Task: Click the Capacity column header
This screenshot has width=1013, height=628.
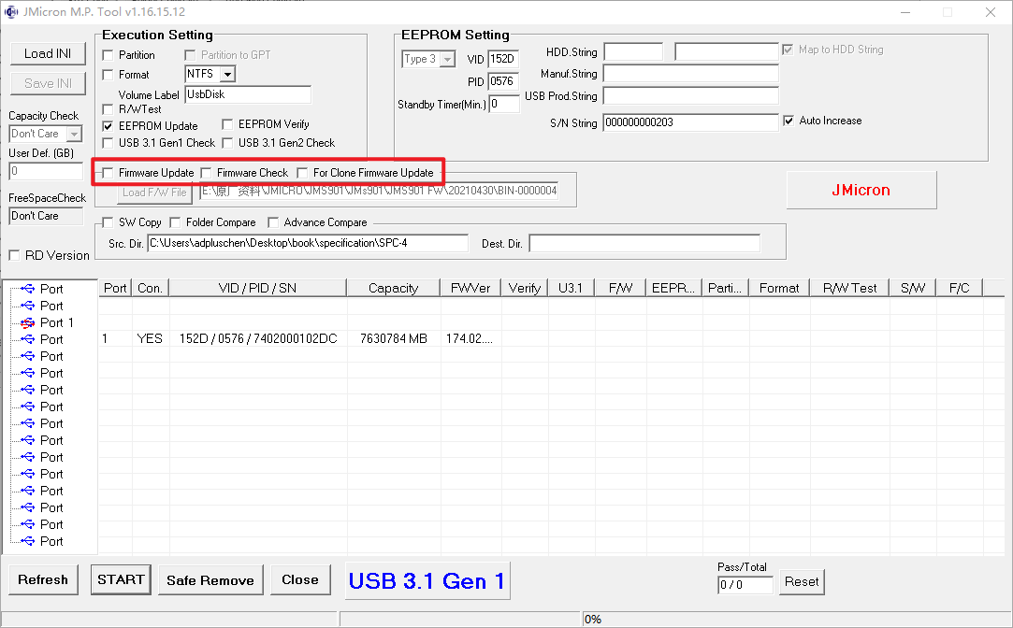Action: point(394,288)
